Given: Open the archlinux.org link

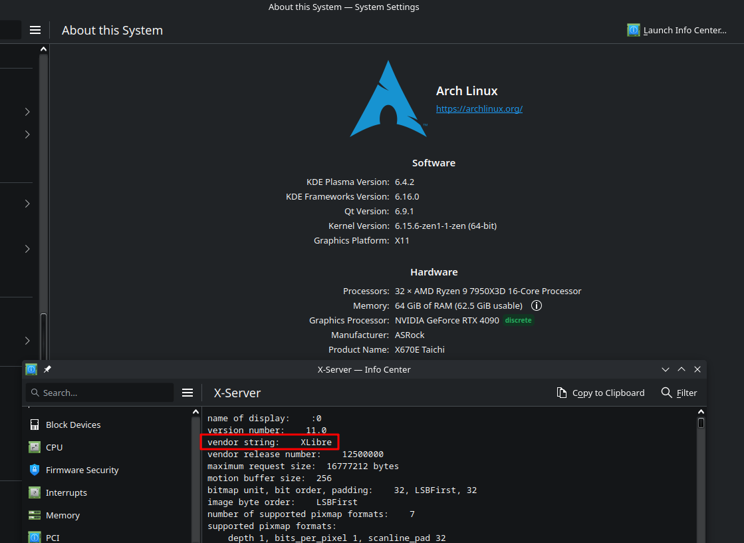Looking at the screenshot, I should pyautogui.click(x=479, y=108).
